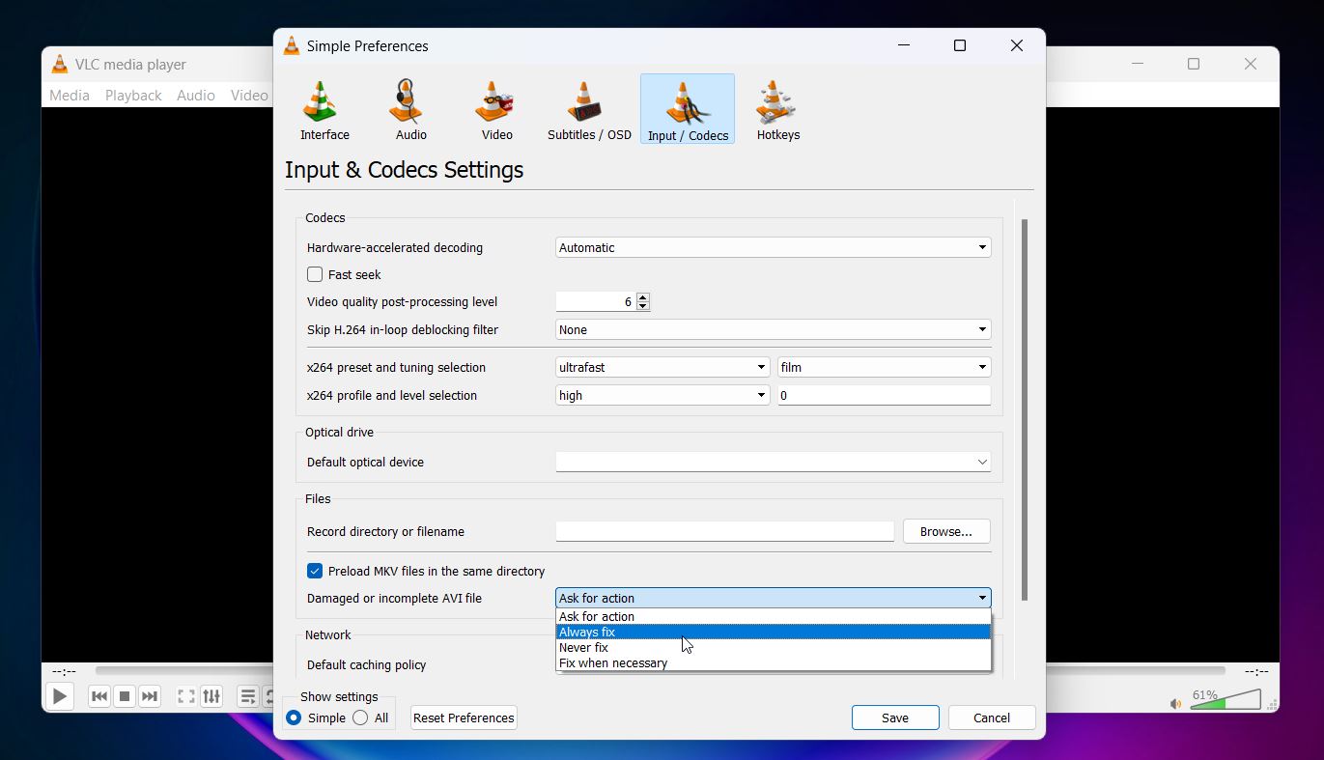
Task: Open Video menu in VLC menu bar
Action: [249, 95]
